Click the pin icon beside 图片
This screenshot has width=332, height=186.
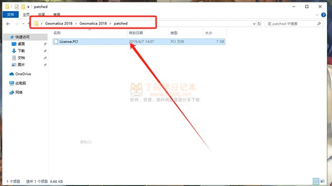(45, 65)
